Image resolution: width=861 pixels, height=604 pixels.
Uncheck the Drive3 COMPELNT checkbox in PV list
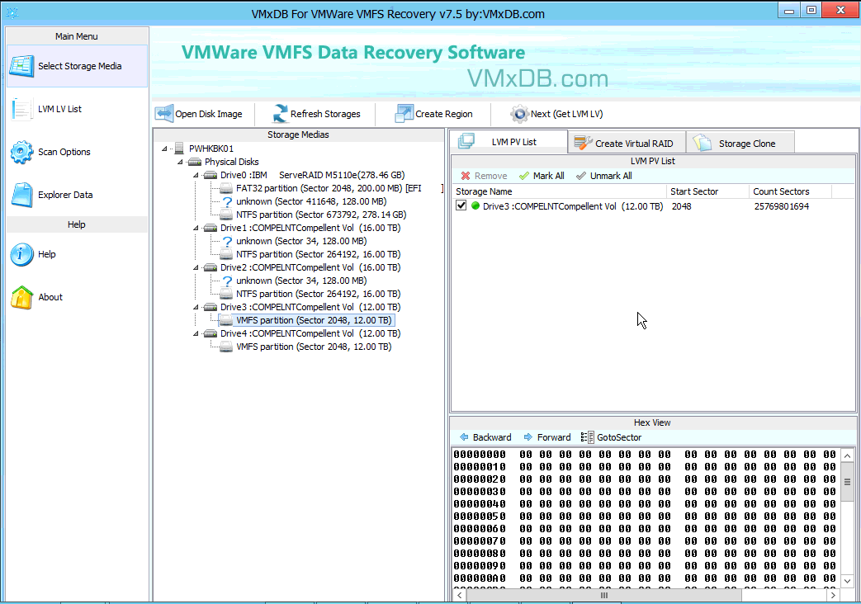[x=461, y=206]
